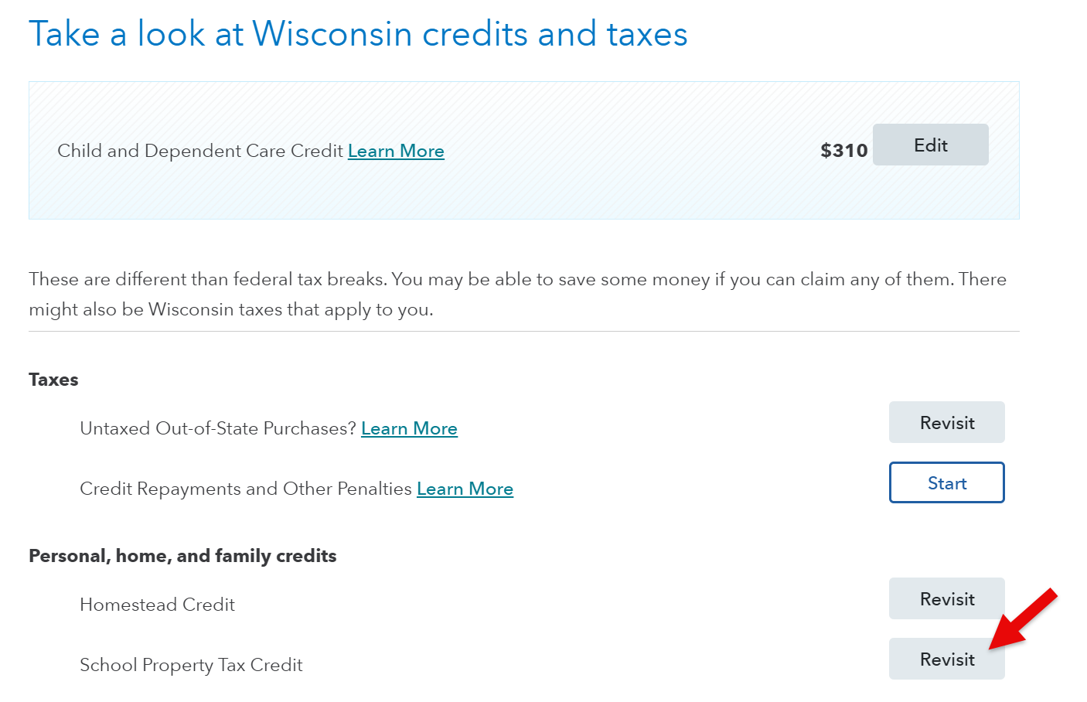Click the federal tax breaks description paragraph
1087x702 pixels.
coord(517,294)
